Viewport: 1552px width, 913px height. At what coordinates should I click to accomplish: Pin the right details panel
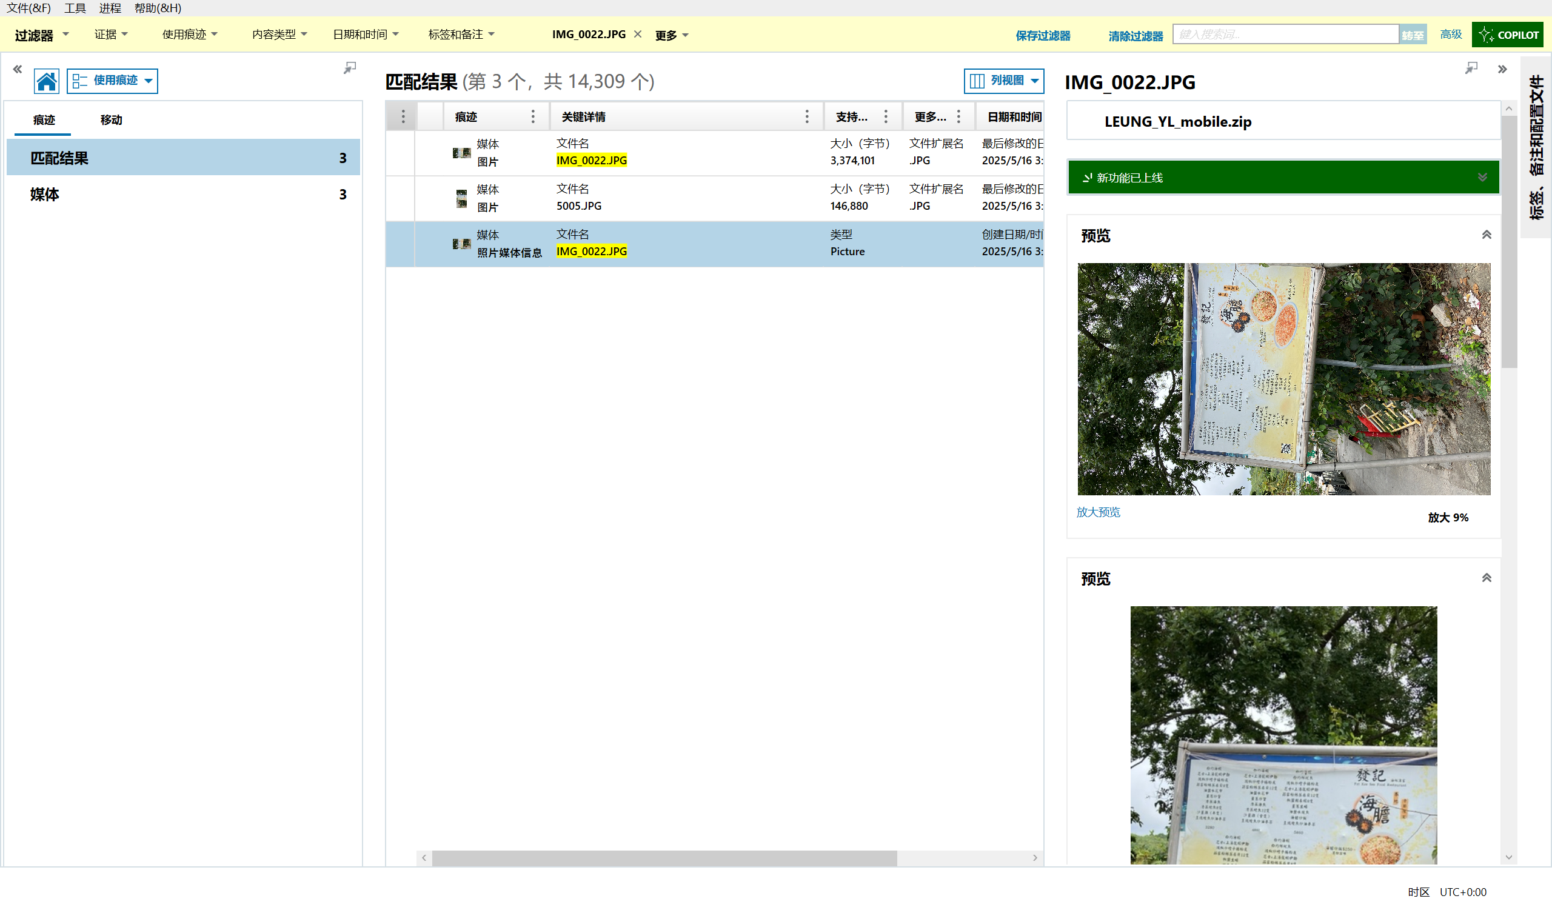coord(1471,68)
